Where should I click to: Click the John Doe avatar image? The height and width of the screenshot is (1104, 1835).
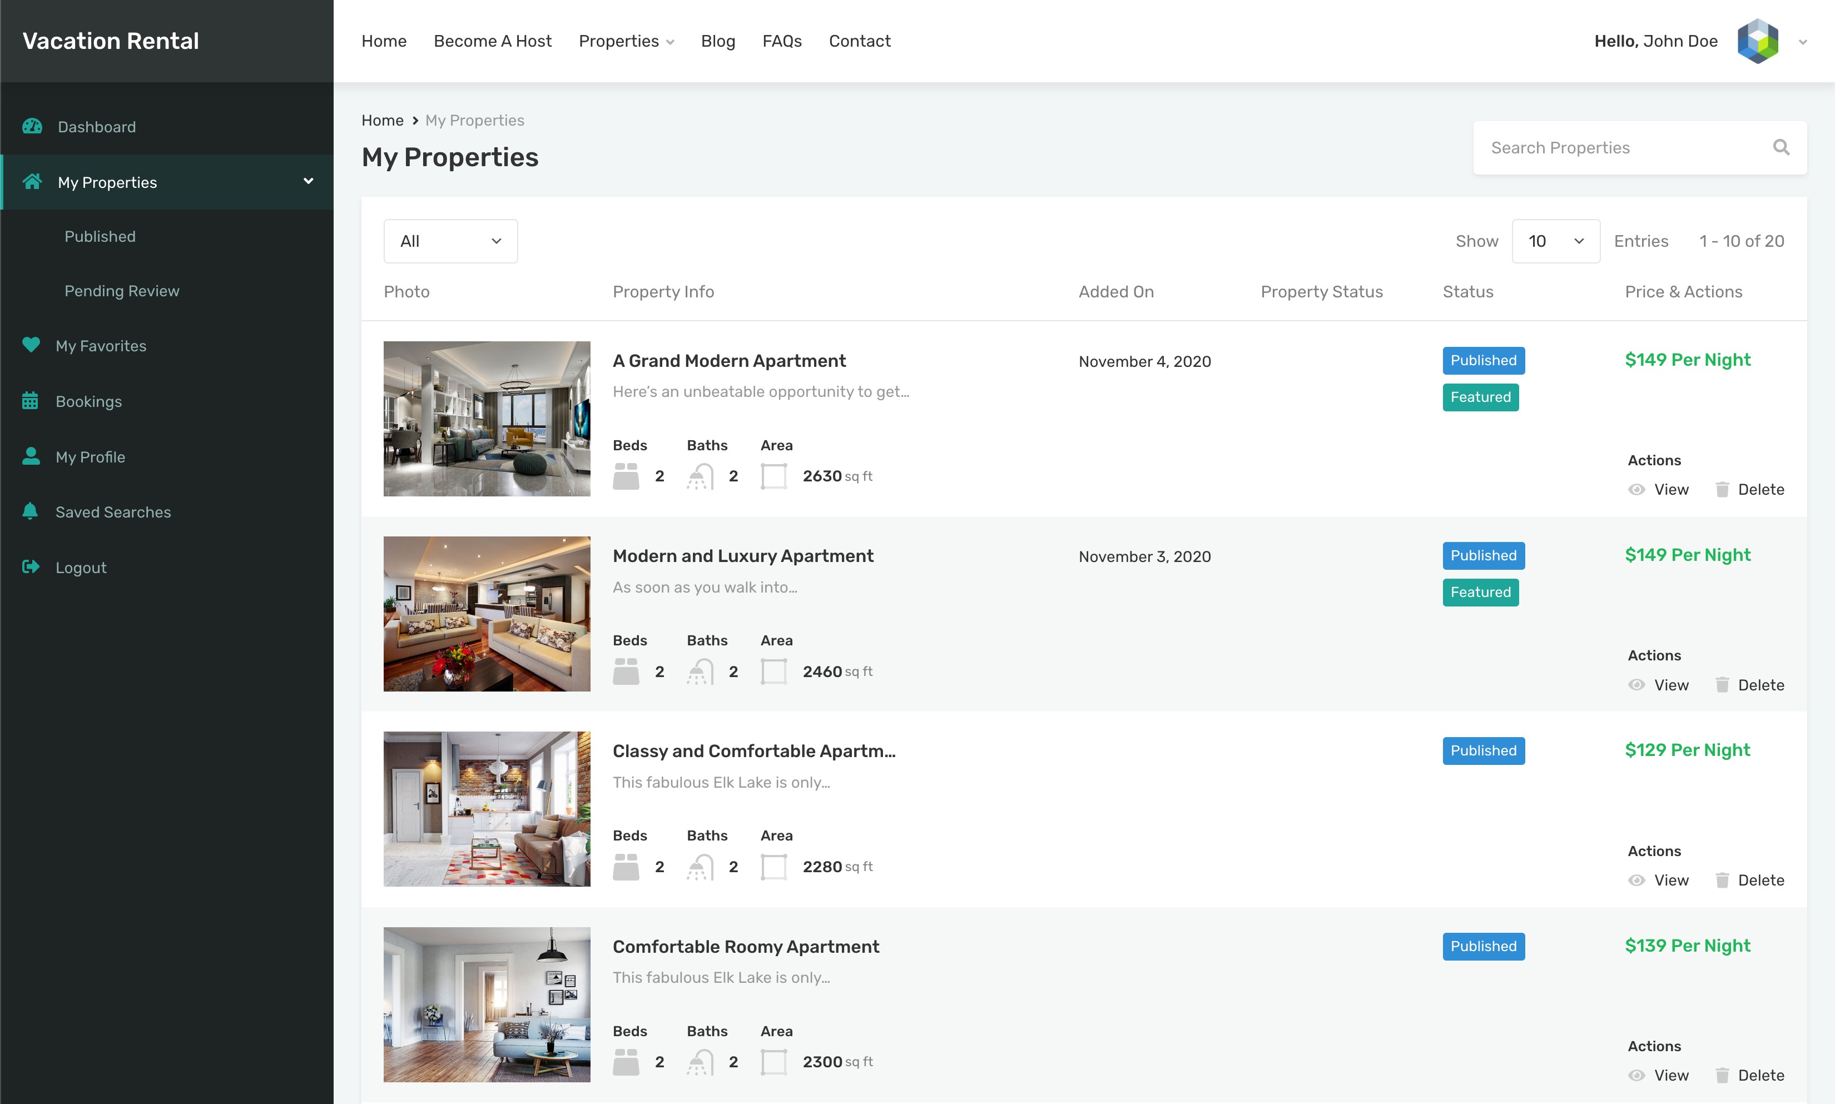1758,41
